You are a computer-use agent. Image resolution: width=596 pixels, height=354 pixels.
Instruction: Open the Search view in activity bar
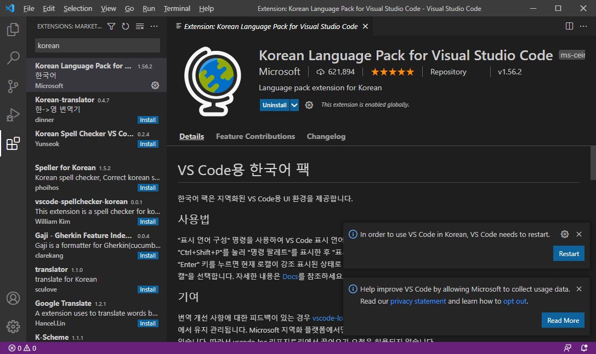click(13, 57)
